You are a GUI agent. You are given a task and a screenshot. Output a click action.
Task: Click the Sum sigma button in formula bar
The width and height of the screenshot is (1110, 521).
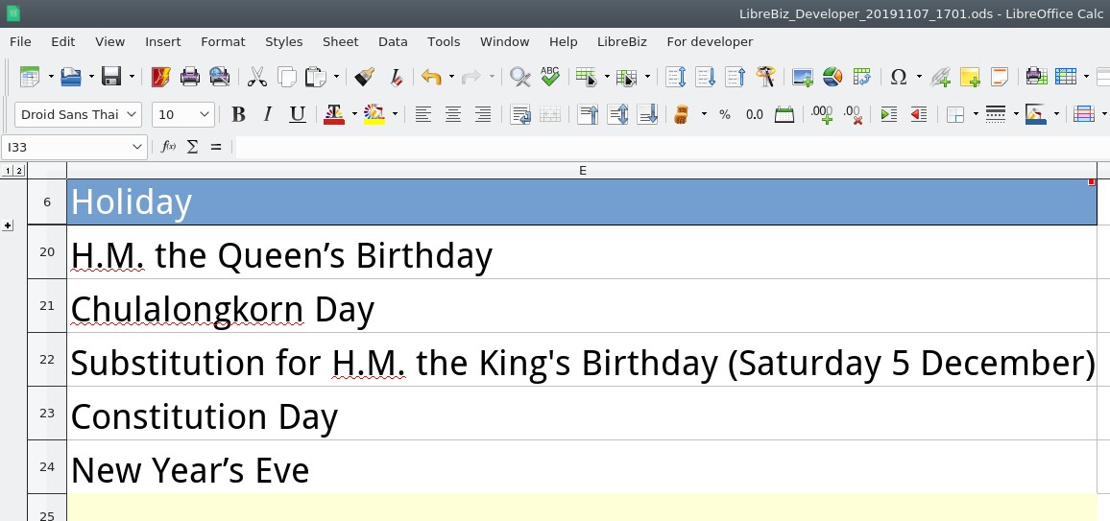point(192,147)
